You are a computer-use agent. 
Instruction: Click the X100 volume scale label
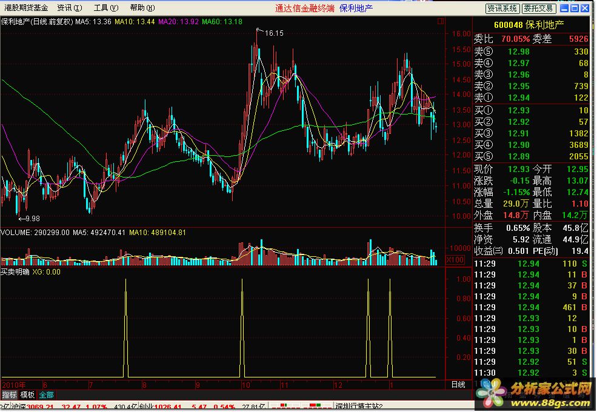coord(455,260)
